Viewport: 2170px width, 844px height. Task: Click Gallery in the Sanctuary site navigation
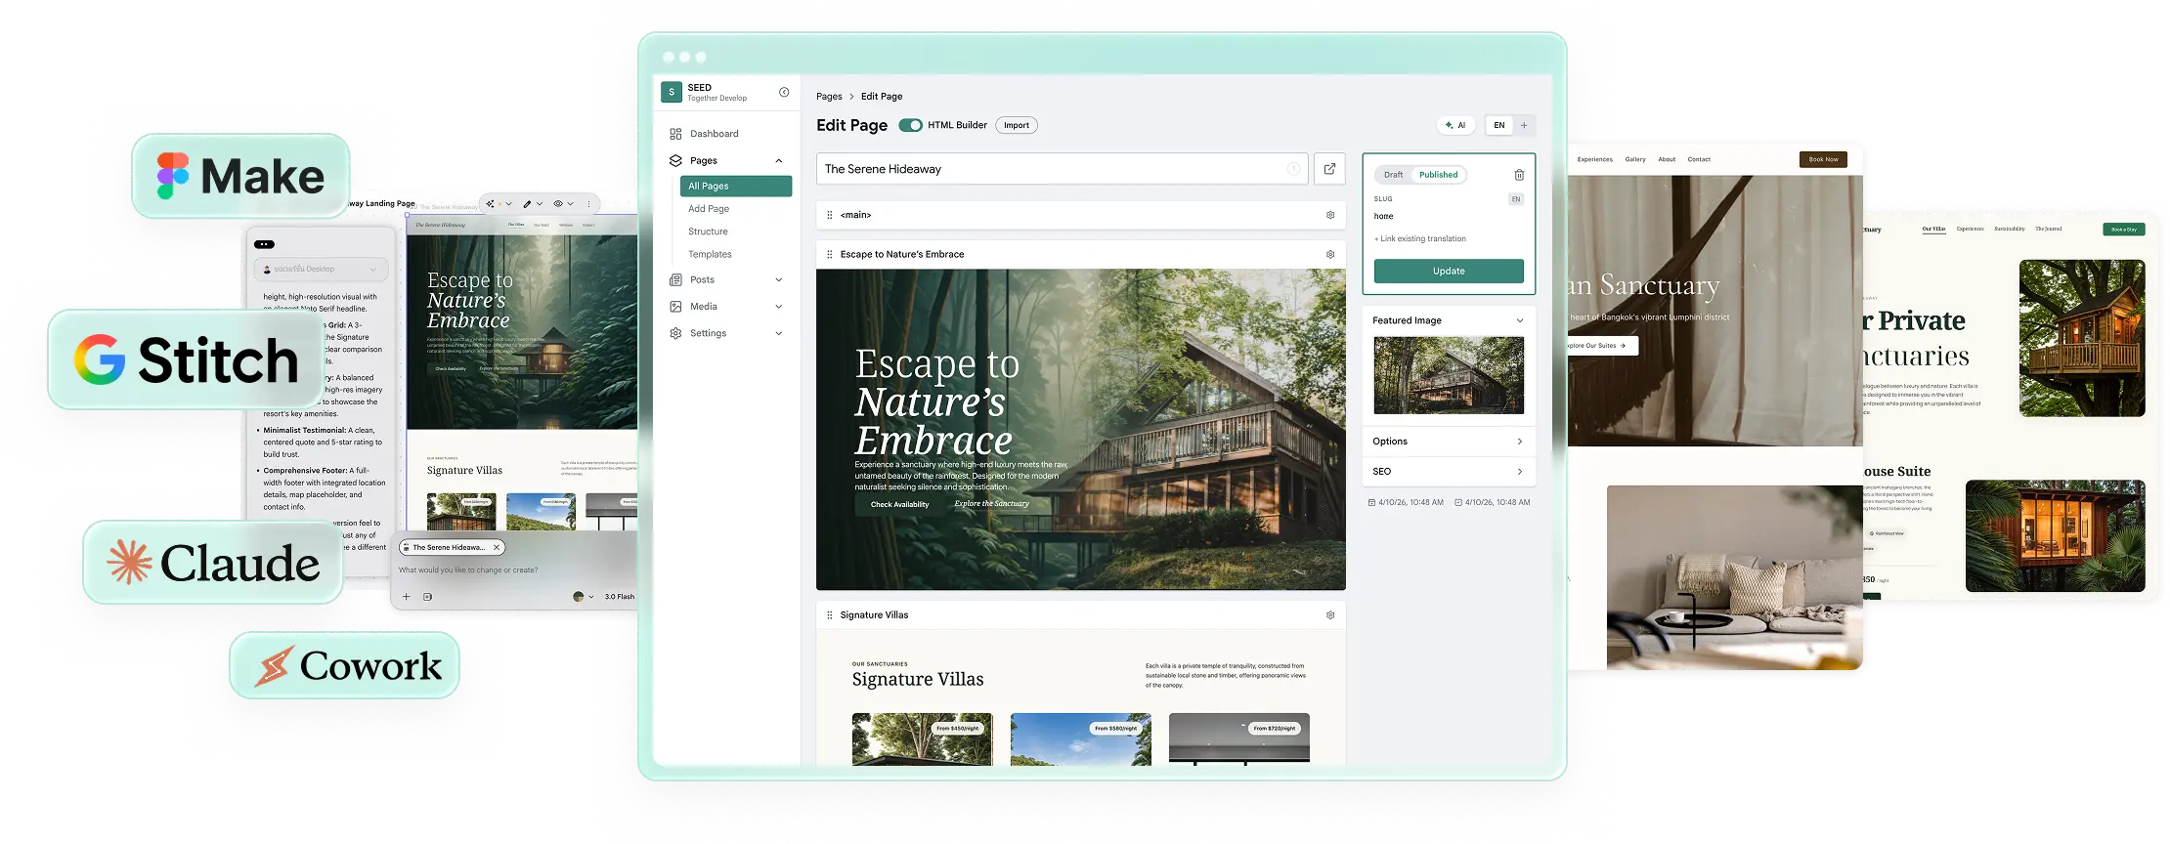1635,159
